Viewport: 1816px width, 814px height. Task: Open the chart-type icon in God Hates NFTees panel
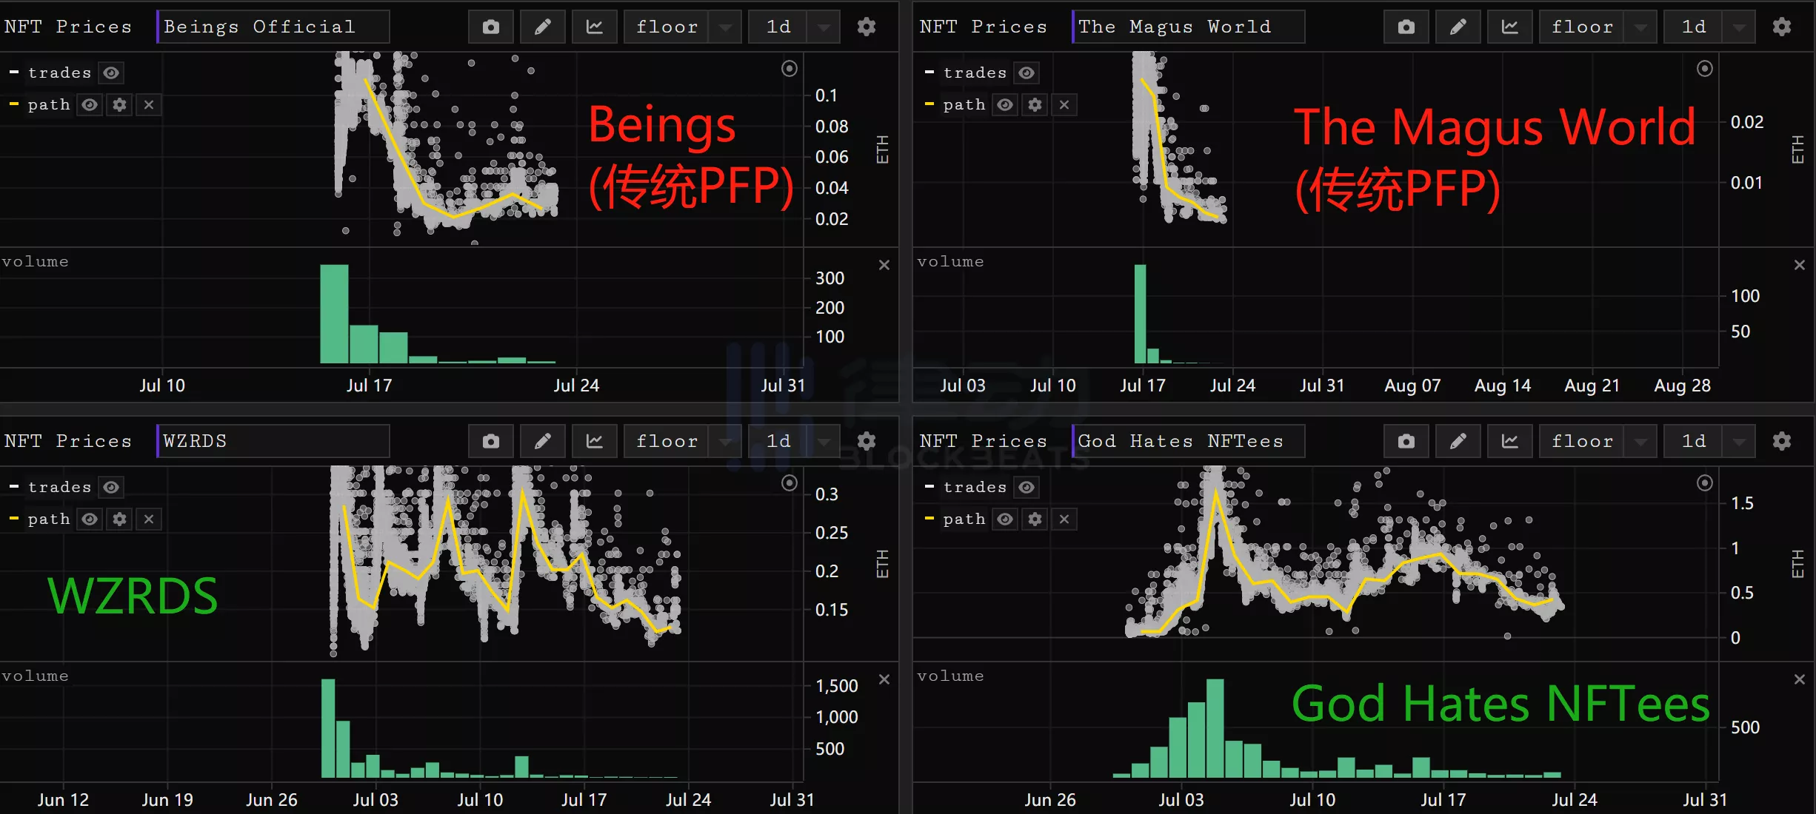1510,442
